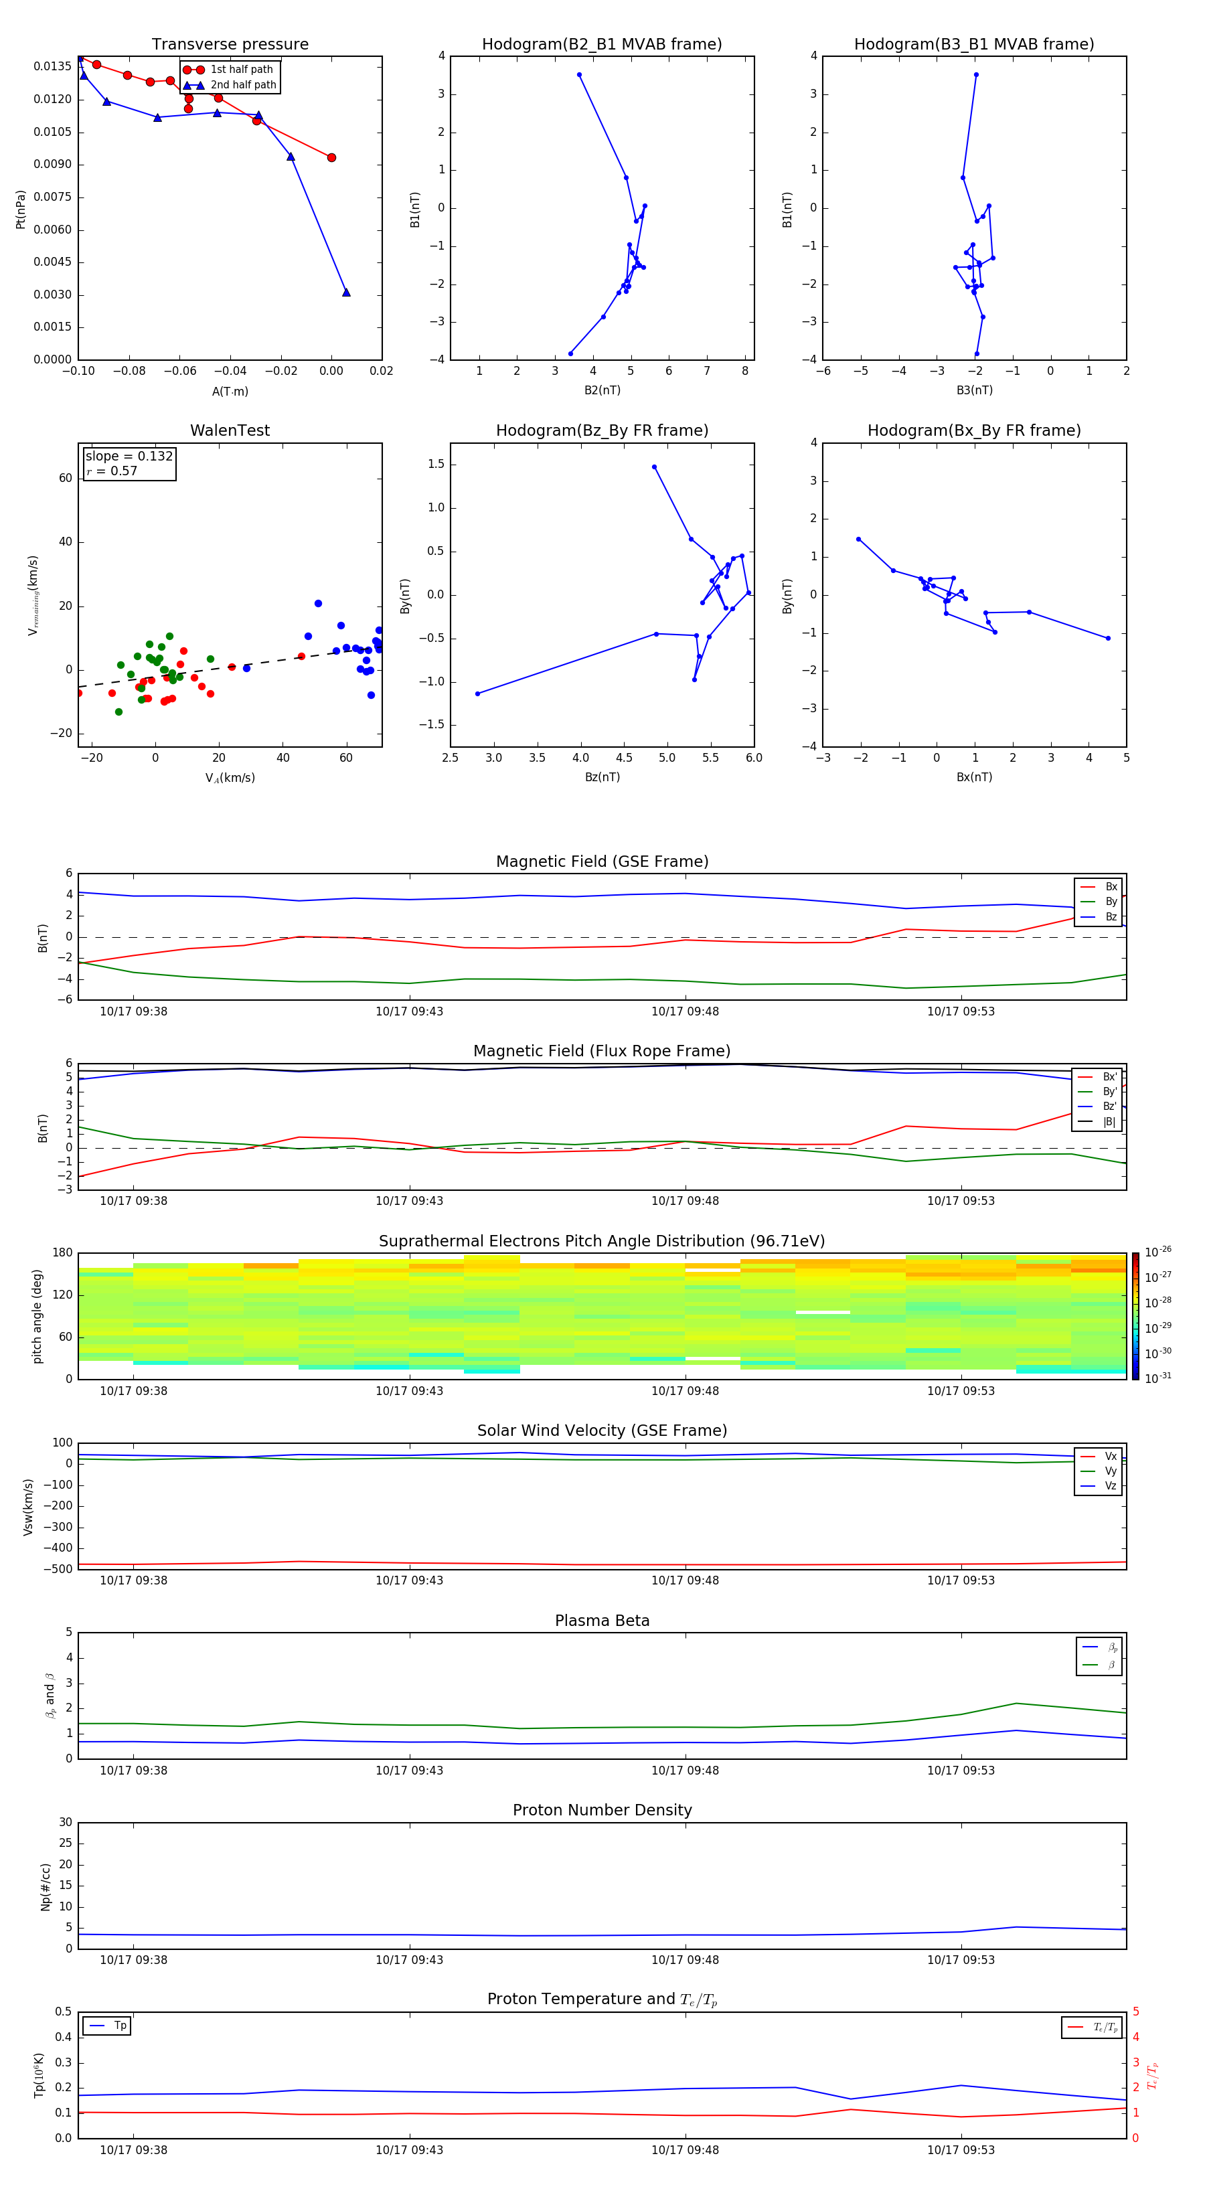This screenshot has height=2209, width=1205.
Task: Click the "Solar Wind Velocity (GSE Frame)" title
Action: 602,1430
